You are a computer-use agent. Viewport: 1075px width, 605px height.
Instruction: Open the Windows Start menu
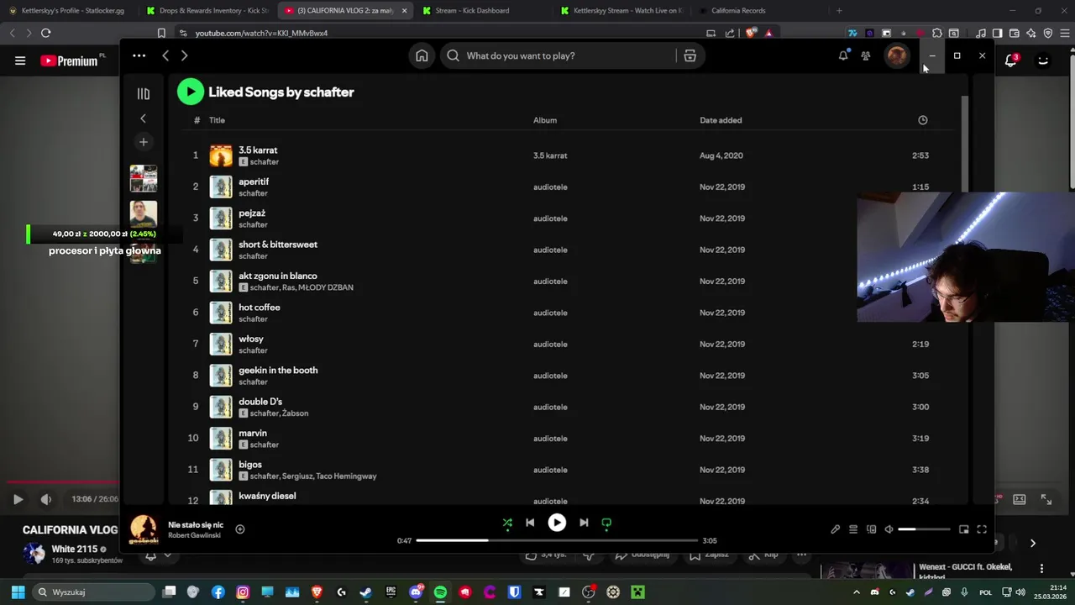click(18, 592)
